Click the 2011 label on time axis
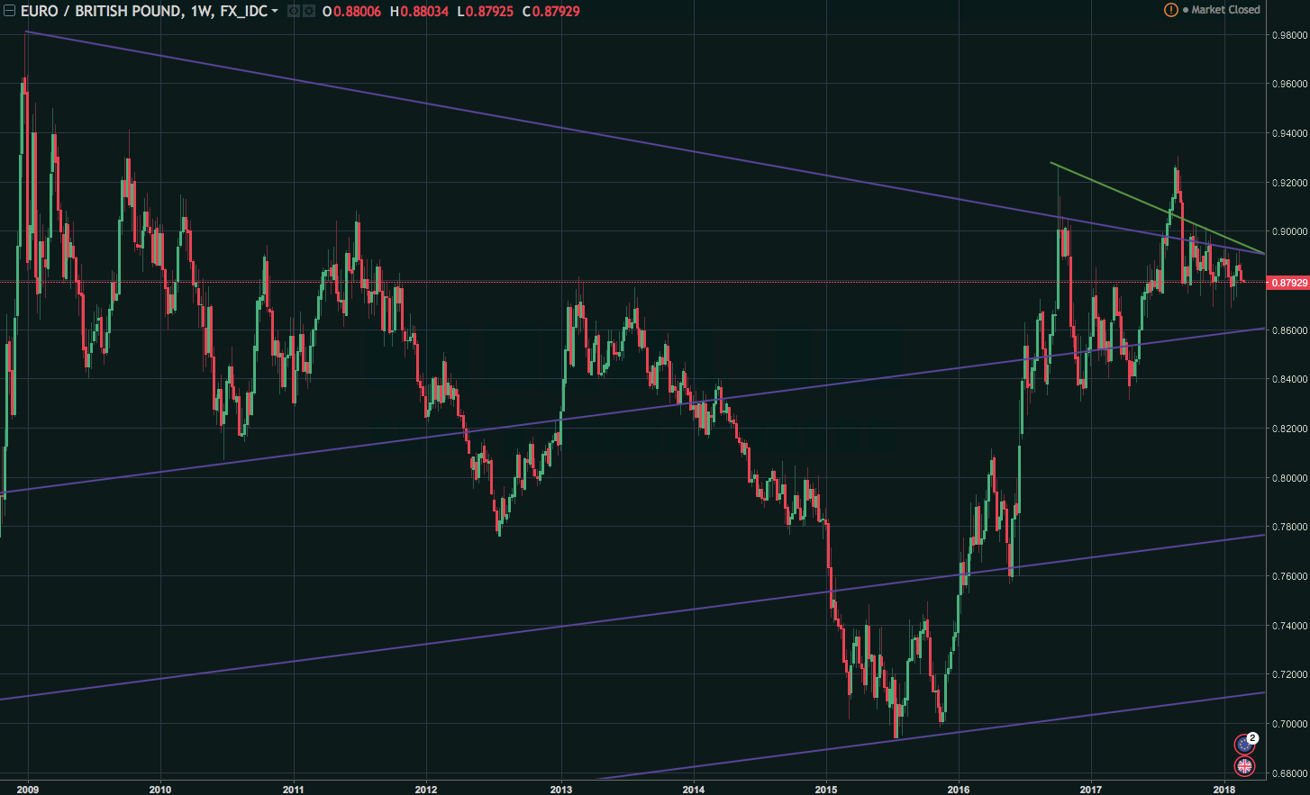Screen dimensions: 1310x795 click(293, 789)
